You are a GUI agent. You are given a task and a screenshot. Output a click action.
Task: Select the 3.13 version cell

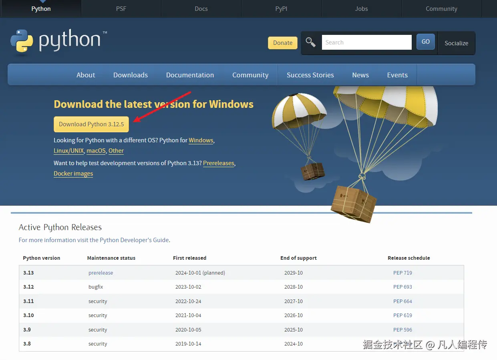click(28, 273)
